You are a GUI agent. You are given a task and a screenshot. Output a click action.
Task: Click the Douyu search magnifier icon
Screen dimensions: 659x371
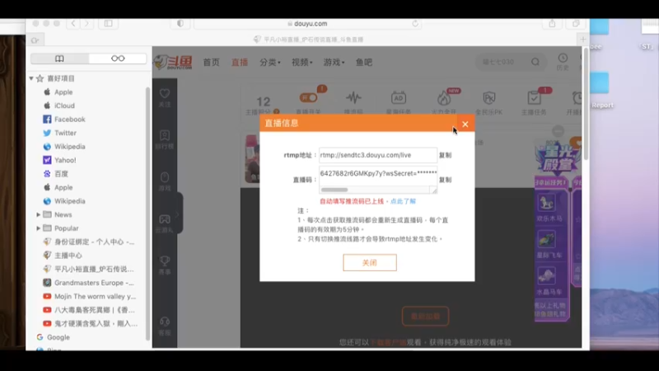535,62
